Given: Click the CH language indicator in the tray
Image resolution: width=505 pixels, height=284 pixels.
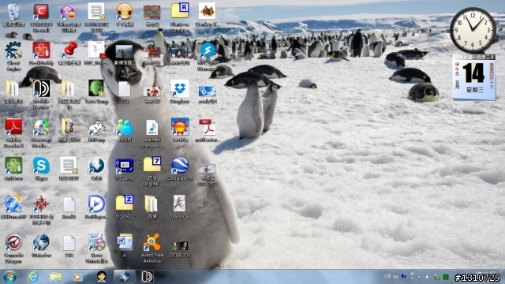Looking at the screenshot, I should [x=387, y=276].
